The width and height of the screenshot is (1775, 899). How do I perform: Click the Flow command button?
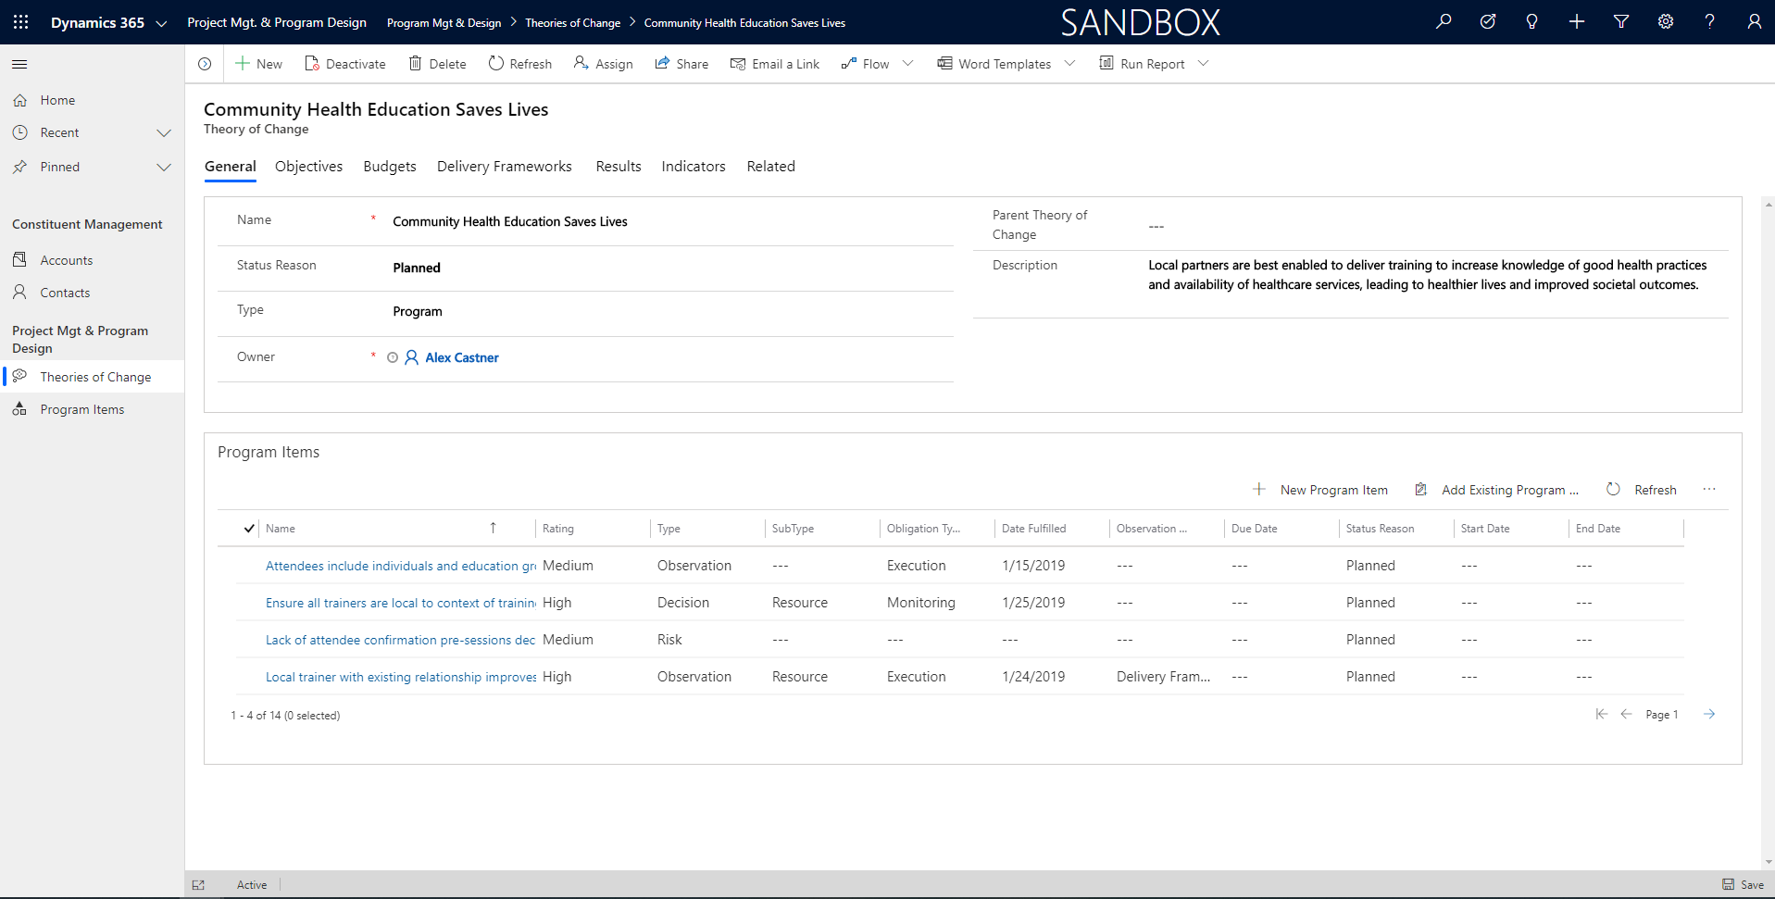[865, 64]
